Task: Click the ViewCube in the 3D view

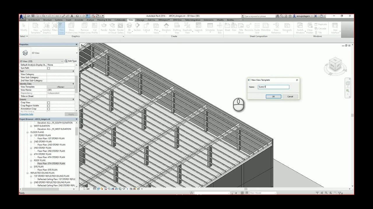Action: 335,64
